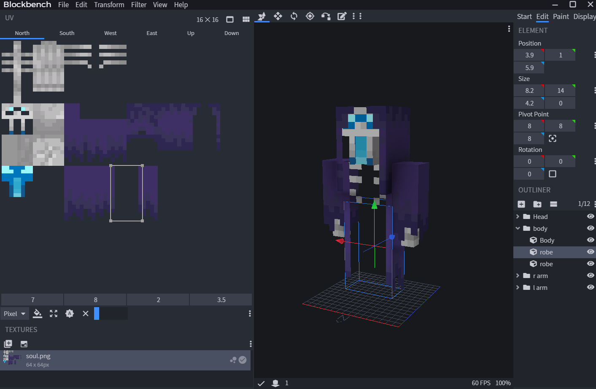Screen dimensions: 596x389
Task: Select the Pivot tool
Action: (310, 16)
